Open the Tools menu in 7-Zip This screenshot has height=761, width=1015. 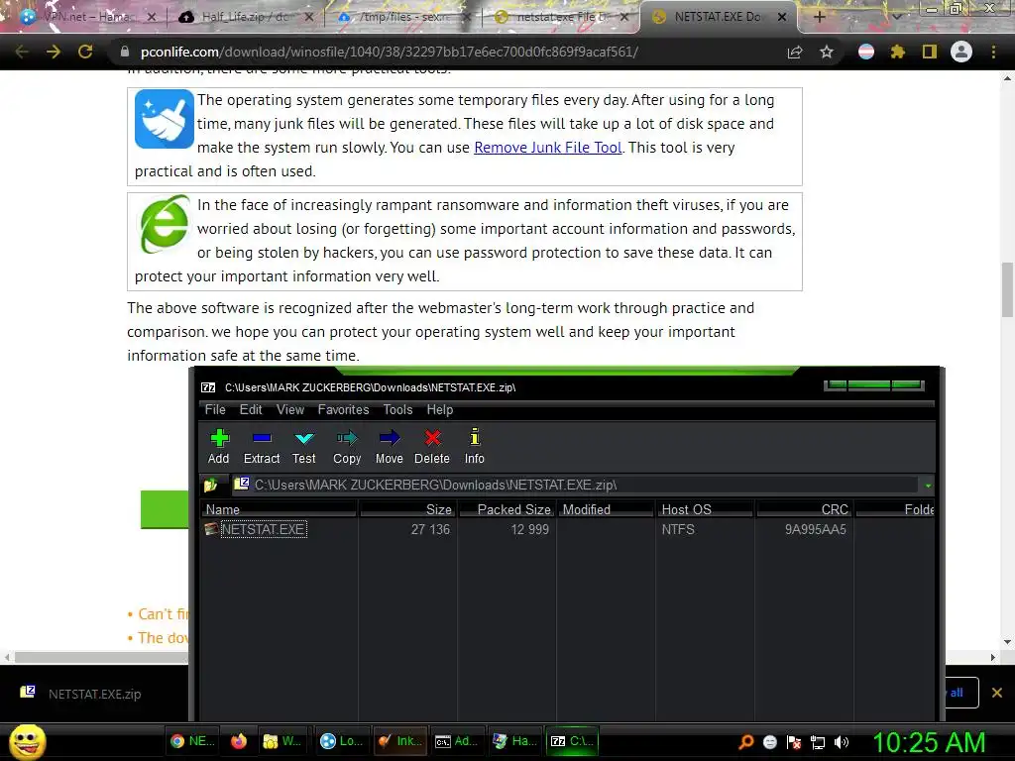tap(397, 409)
